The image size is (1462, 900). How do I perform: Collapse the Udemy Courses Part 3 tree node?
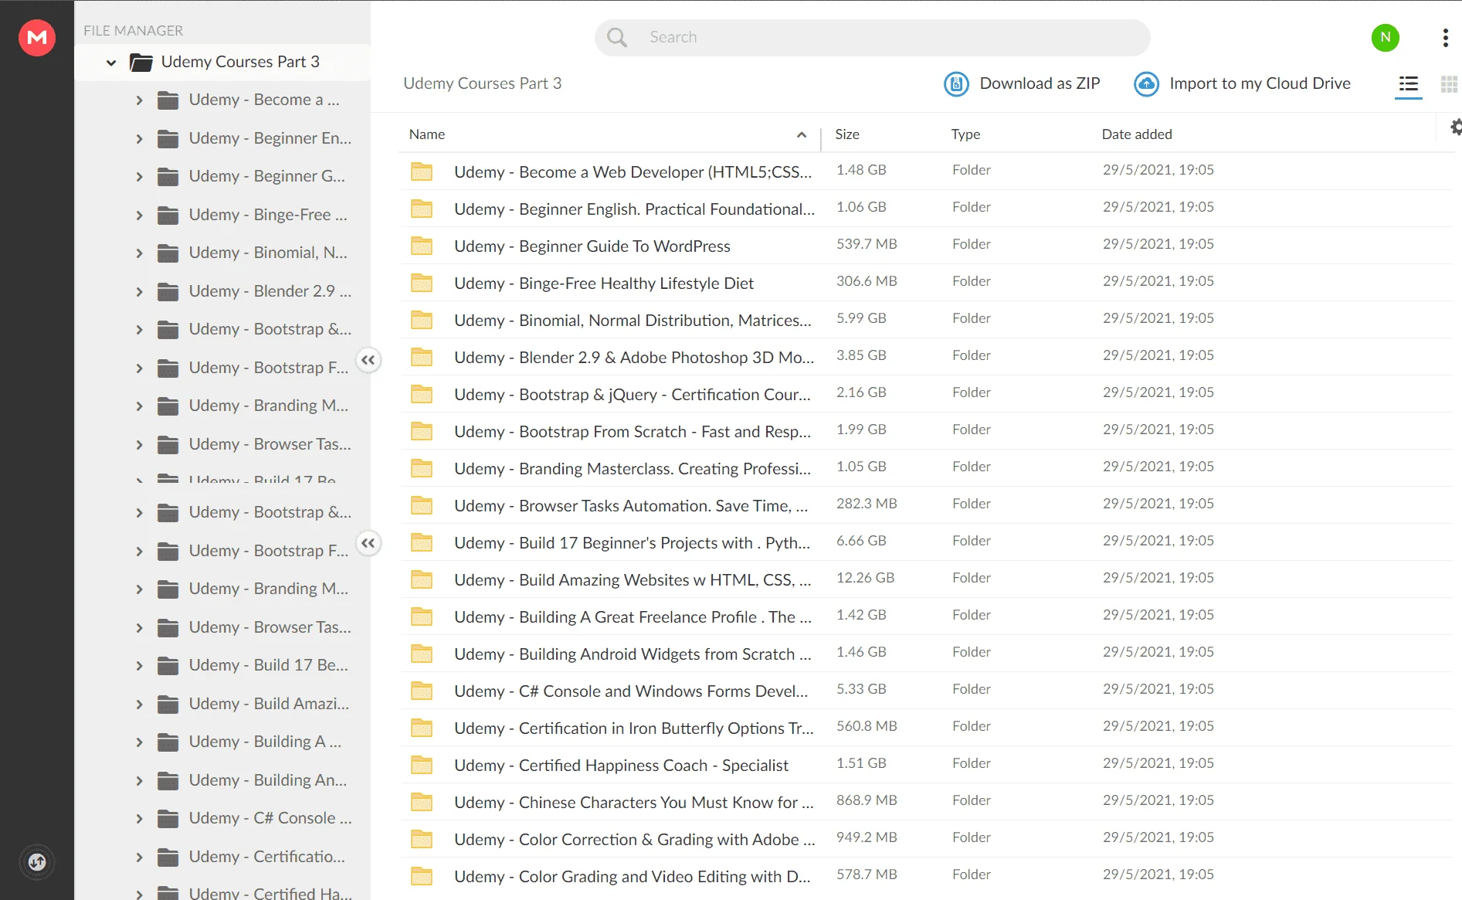[111, 63]
